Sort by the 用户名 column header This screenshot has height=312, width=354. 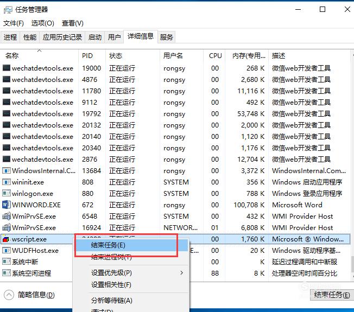pyautogui.click(x=181, y=55)
